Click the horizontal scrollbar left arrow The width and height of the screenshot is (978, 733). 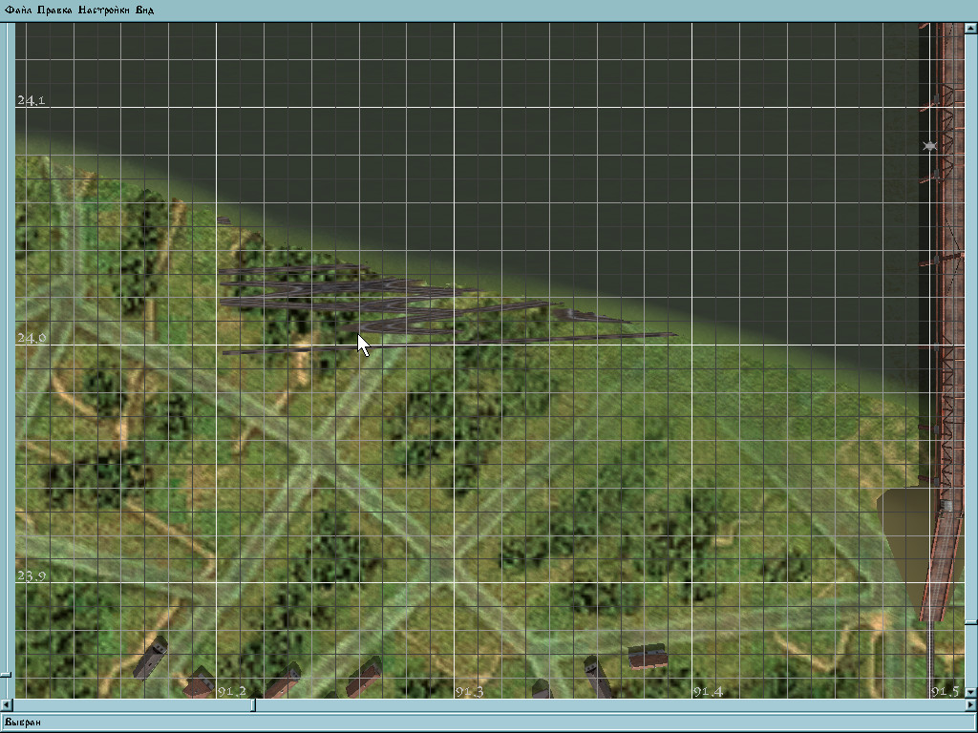click(6, 705)
